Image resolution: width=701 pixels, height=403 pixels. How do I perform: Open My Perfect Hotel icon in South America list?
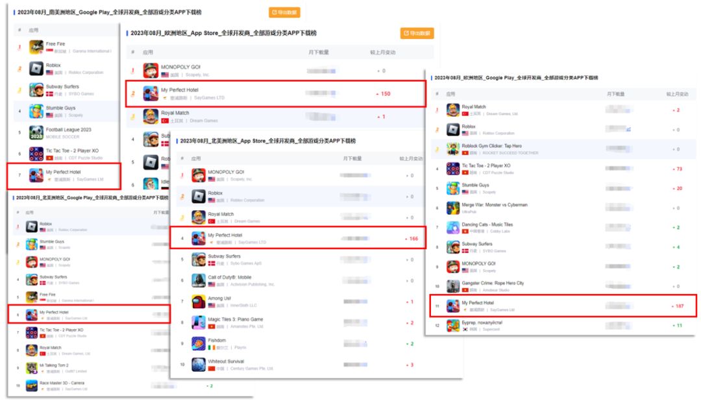(36, 175)
